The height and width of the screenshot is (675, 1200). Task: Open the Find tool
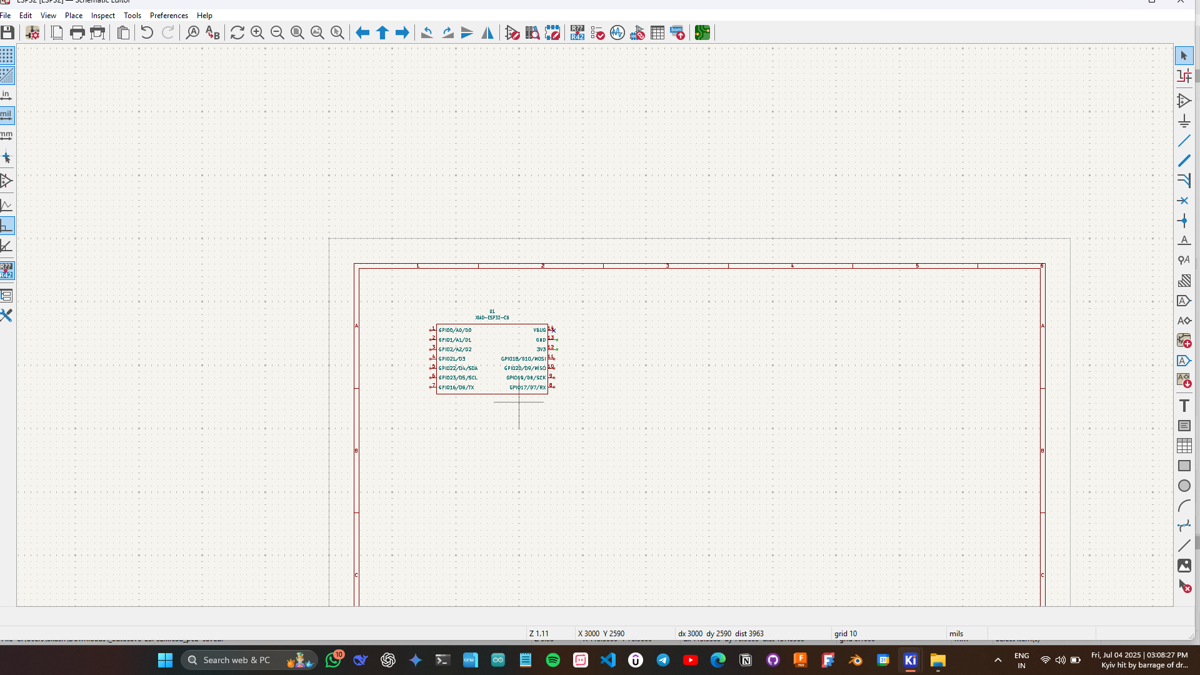pos(192,32)
